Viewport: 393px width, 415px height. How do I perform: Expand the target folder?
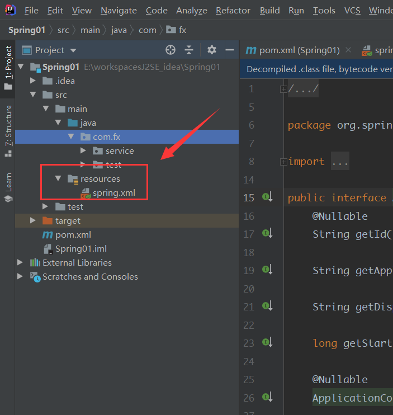coord(33,220)
